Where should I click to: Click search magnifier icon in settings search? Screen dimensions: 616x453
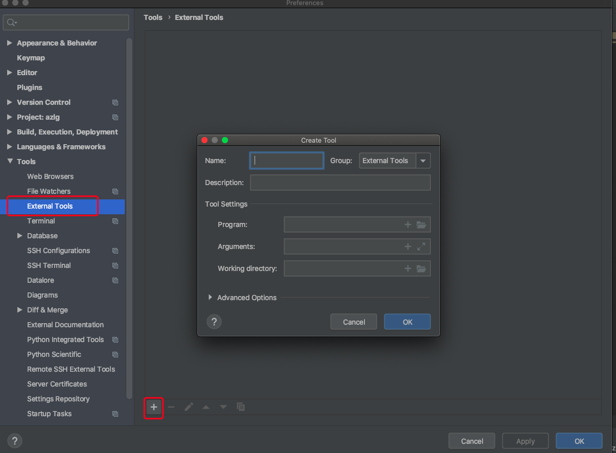click(x=12, y=22)
